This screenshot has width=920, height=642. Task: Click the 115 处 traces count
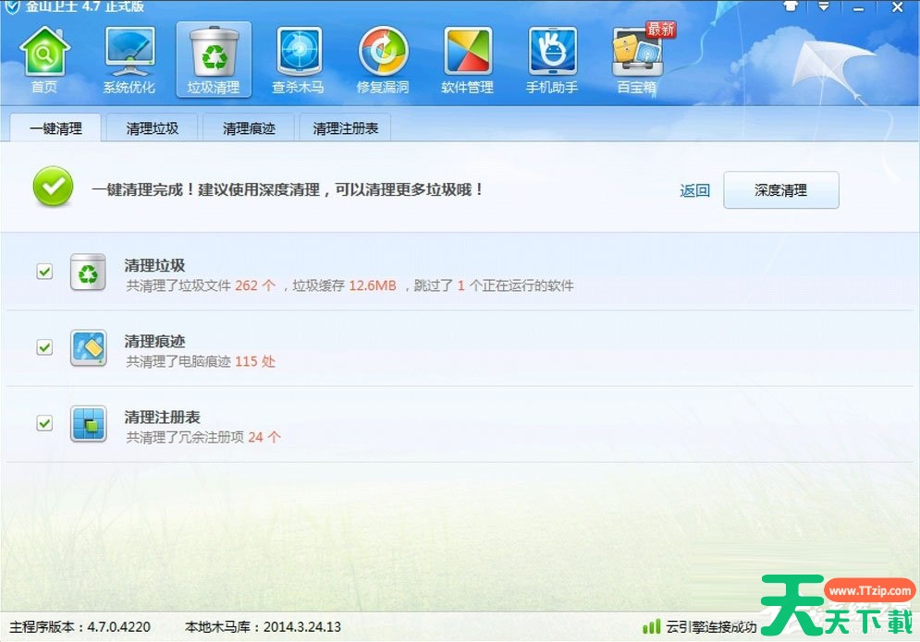(x=254, y=361)
